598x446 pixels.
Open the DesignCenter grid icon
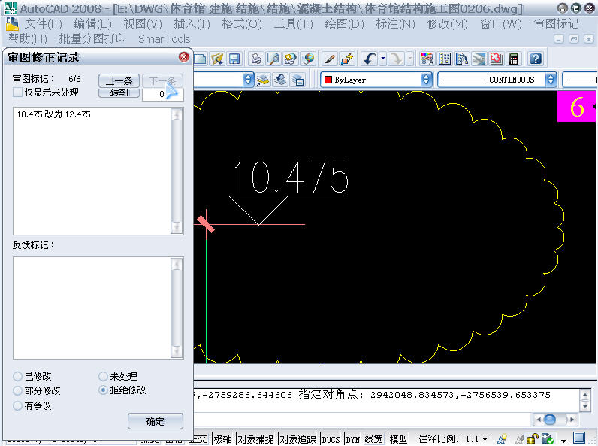click(445, 59)
